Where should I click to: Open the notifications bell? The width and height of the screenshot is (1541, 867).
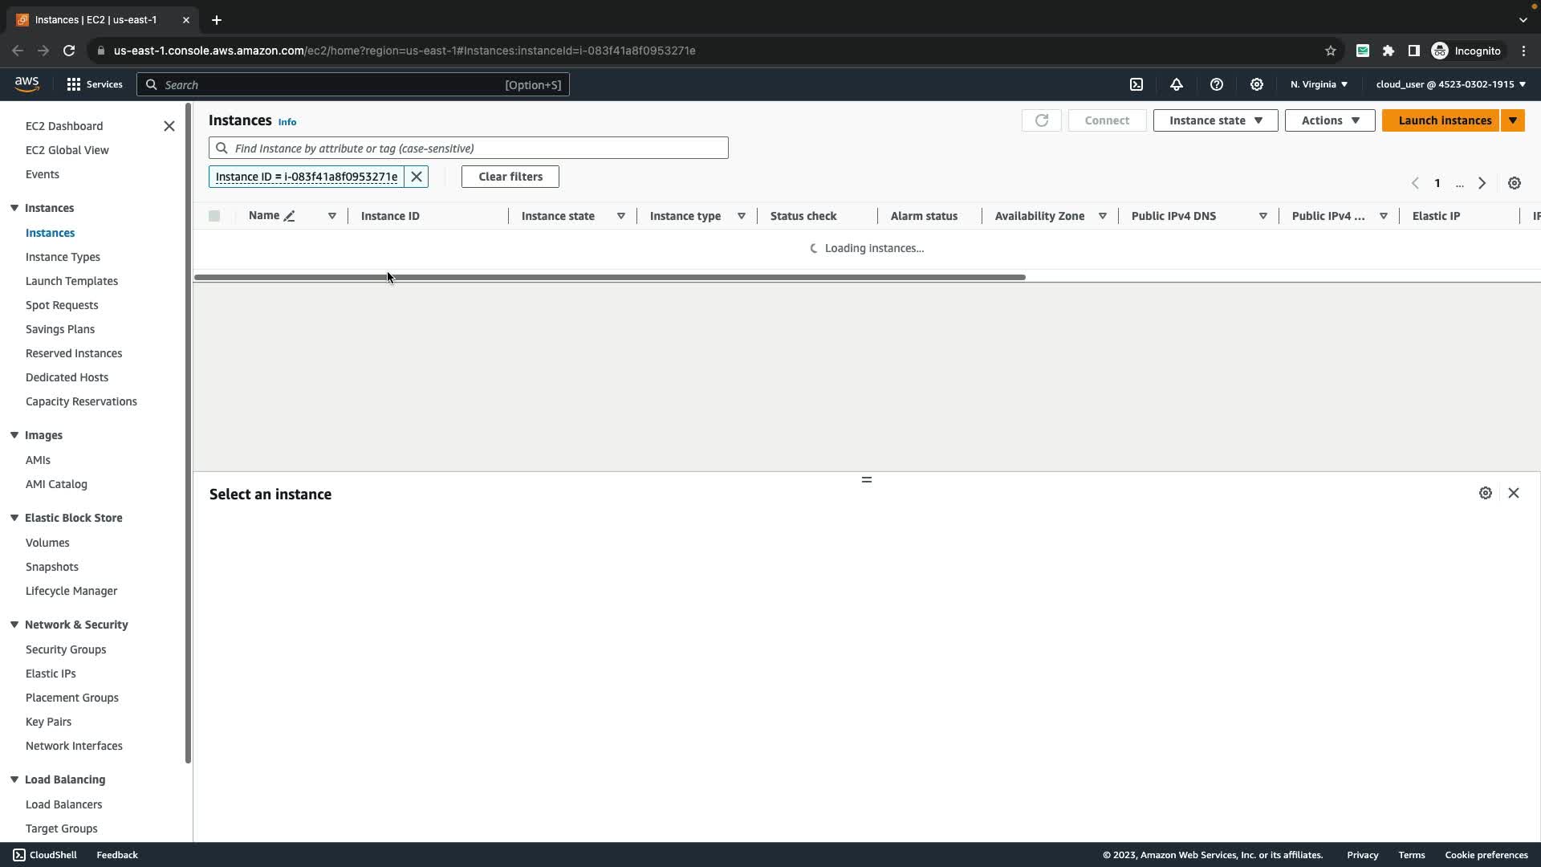pos(1177,84)
